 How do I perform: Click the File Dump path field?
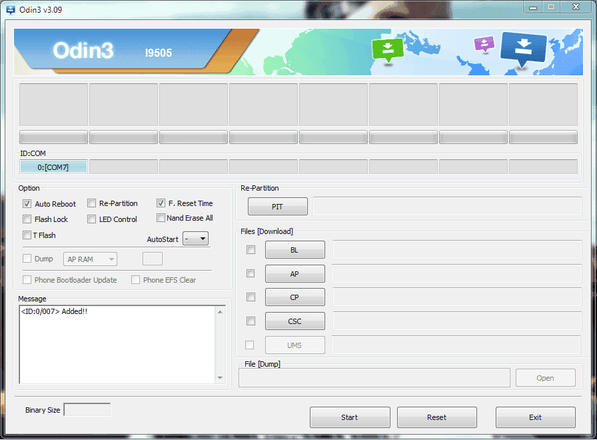point(374,377)
